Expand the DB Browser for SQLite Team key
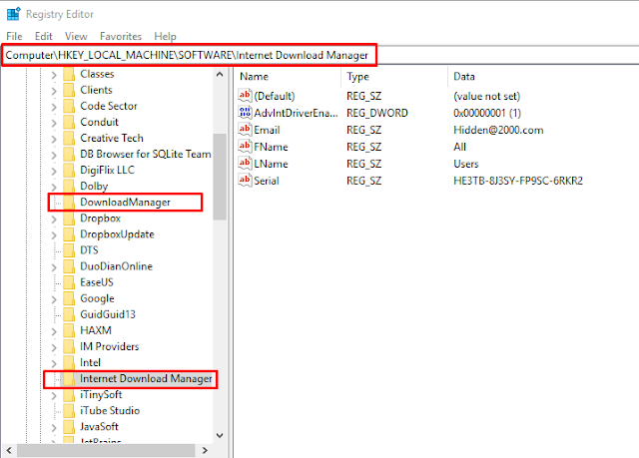Image resolution: width=639 pixels, height=458 pixels. click(54, 155)
